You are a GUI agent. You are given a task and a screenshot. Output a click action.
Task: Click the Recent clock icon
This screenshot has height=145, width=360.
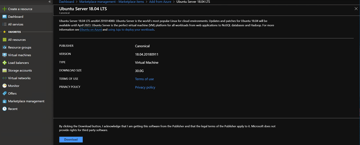coord(4,109)
